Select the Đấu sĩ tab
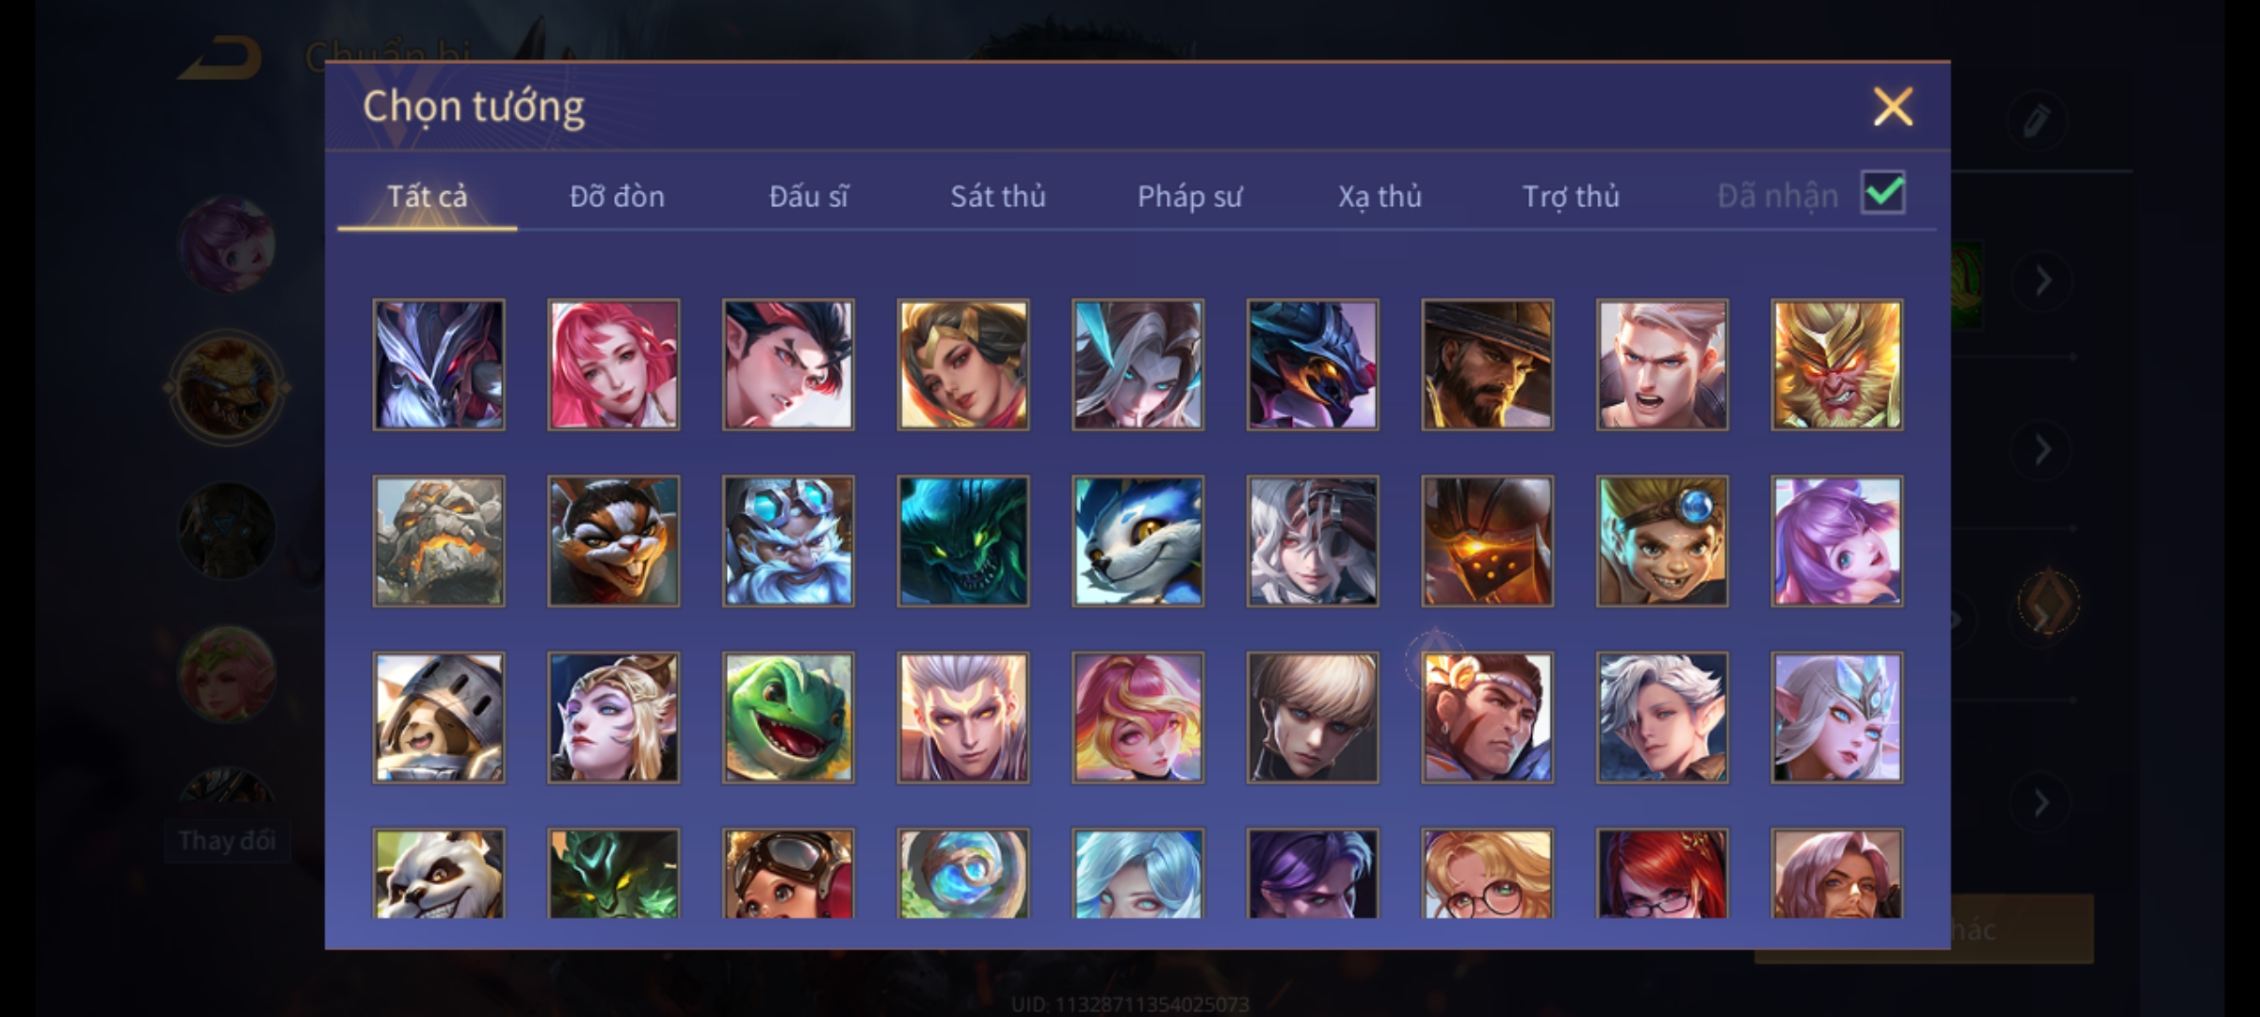This screenshot has width=2260, height=1017. (x=808, y=196)
